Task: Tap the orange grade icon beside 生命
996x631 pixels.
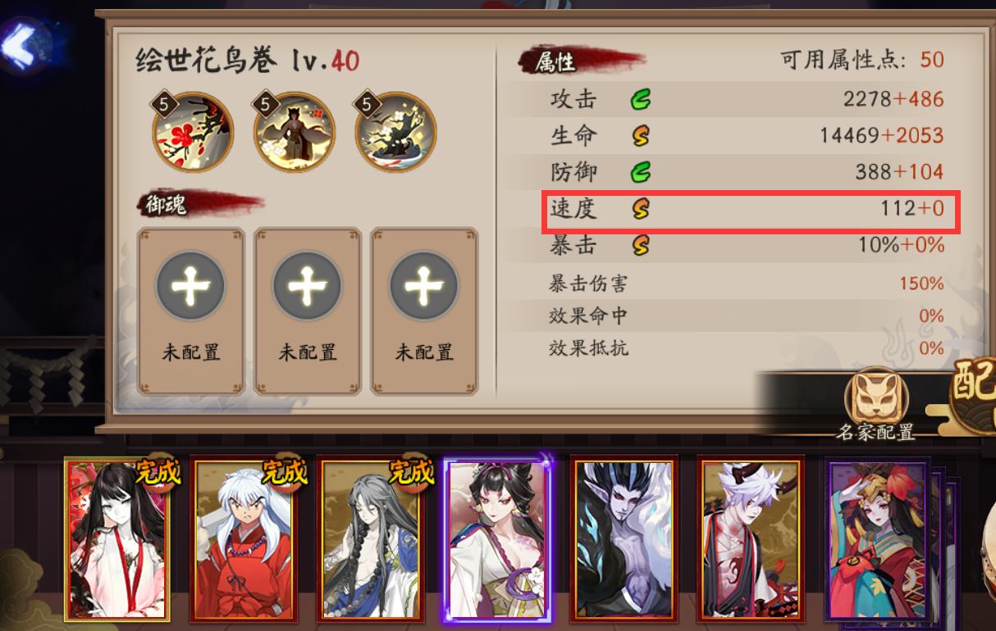Action: [641, 136]
